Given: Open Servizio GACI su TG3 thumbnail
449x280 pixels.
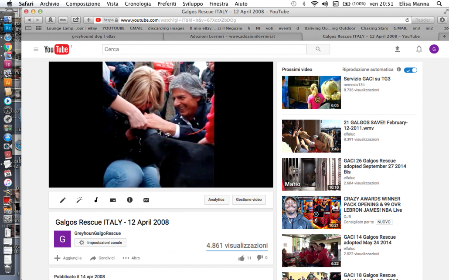Looking at the screenshot, I should click(x=311, y=92).
